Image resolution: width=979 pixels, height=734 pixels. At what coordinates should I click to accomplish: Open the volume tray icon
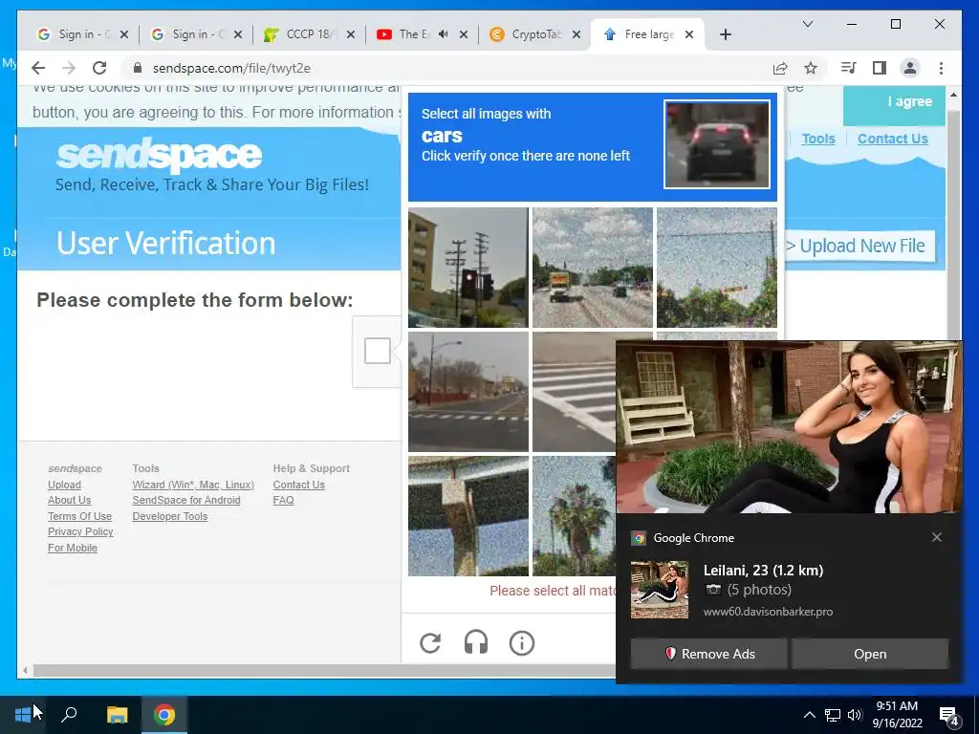point(855,715)
